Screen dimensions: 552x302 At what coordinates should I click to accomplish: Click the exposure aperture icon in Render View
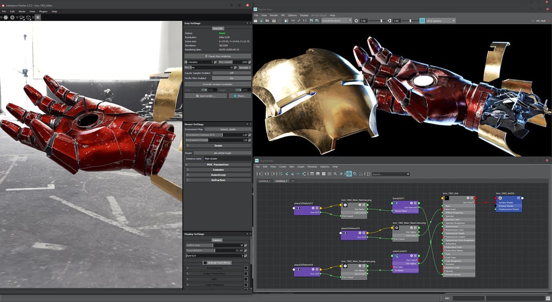coord(356,21)
